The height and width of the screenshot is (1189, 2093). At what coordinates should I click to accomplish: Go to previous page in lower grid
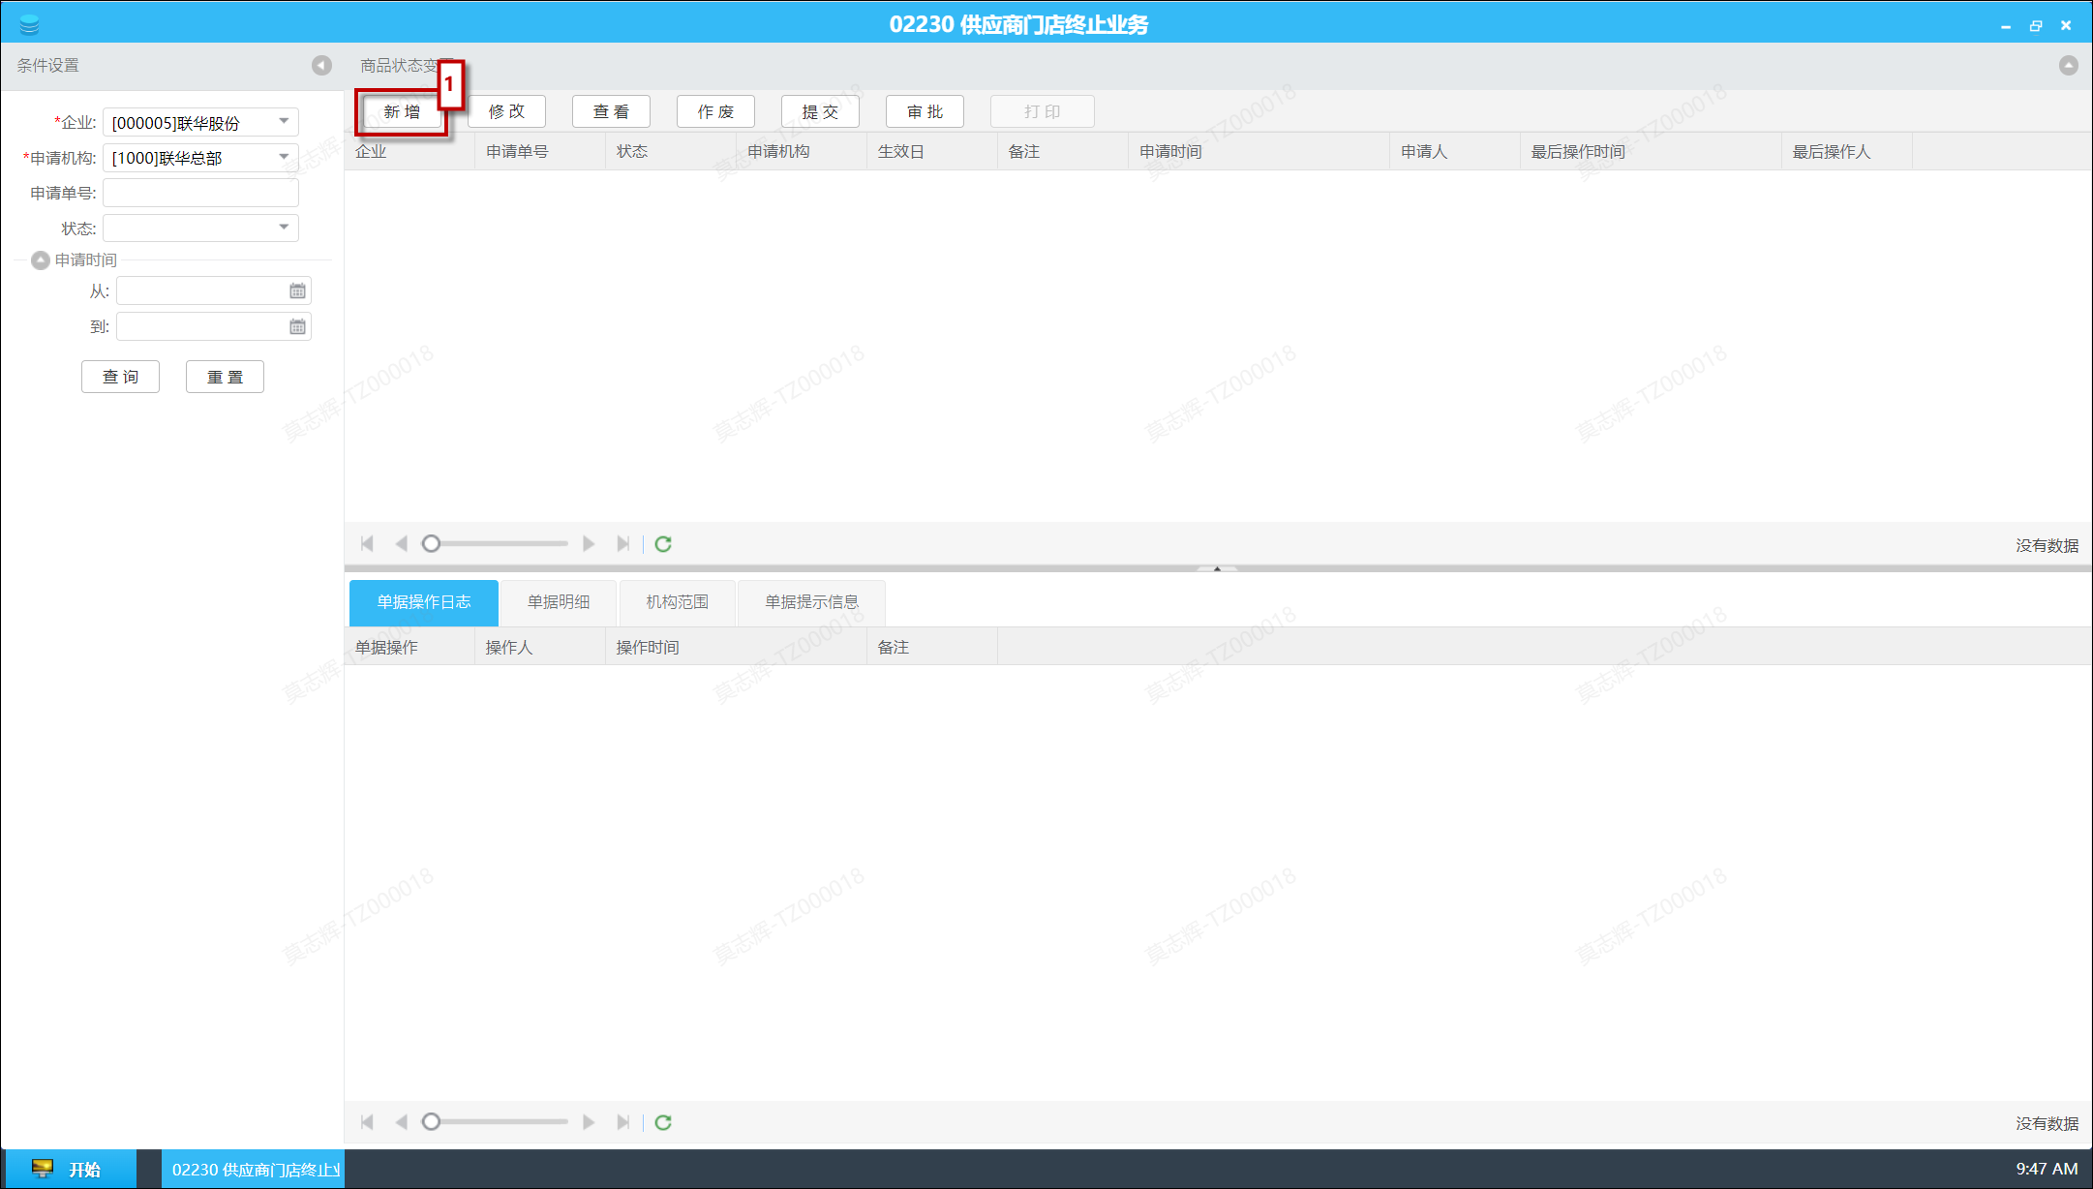coord(401,1122)
